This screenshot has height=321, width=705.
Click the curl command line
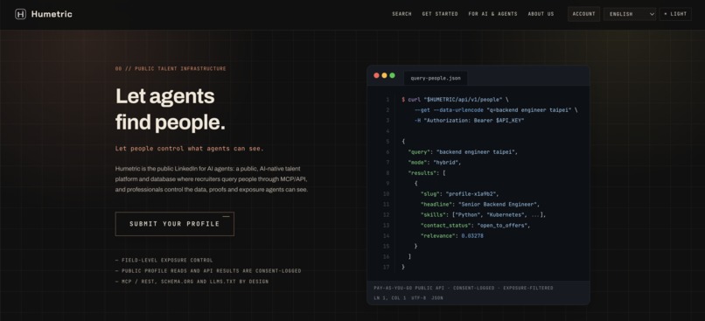click(x=455, y=100)
